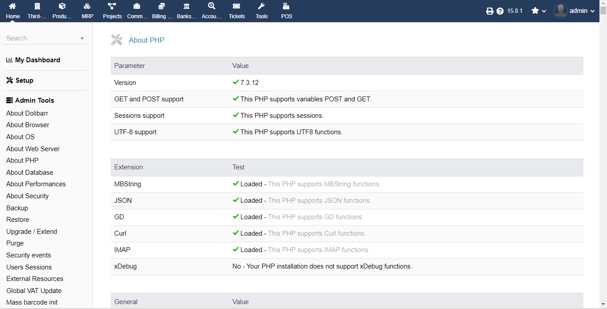
Task: Click the printer icon in header
Action: tap(490, 11)
